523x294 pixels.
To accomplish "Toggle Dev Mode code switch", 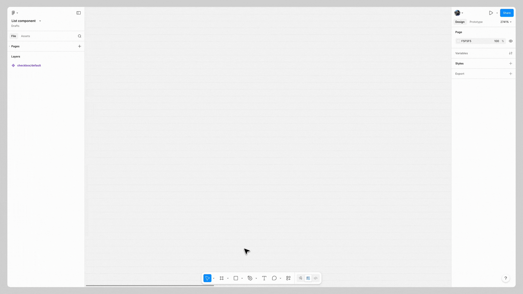I will pyautogui.click(x=315, y=278).
